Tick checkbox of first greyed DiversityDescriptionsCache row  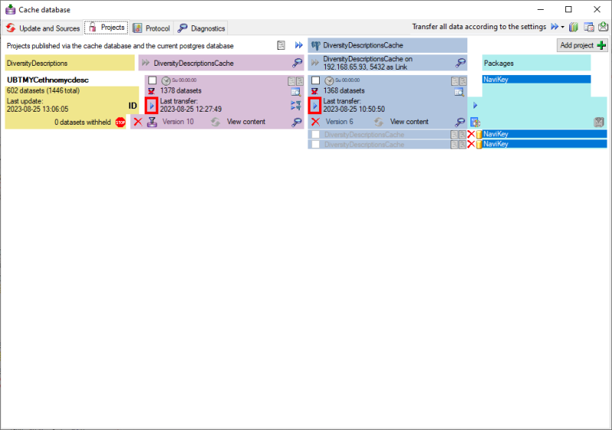(x=315, y=135)
